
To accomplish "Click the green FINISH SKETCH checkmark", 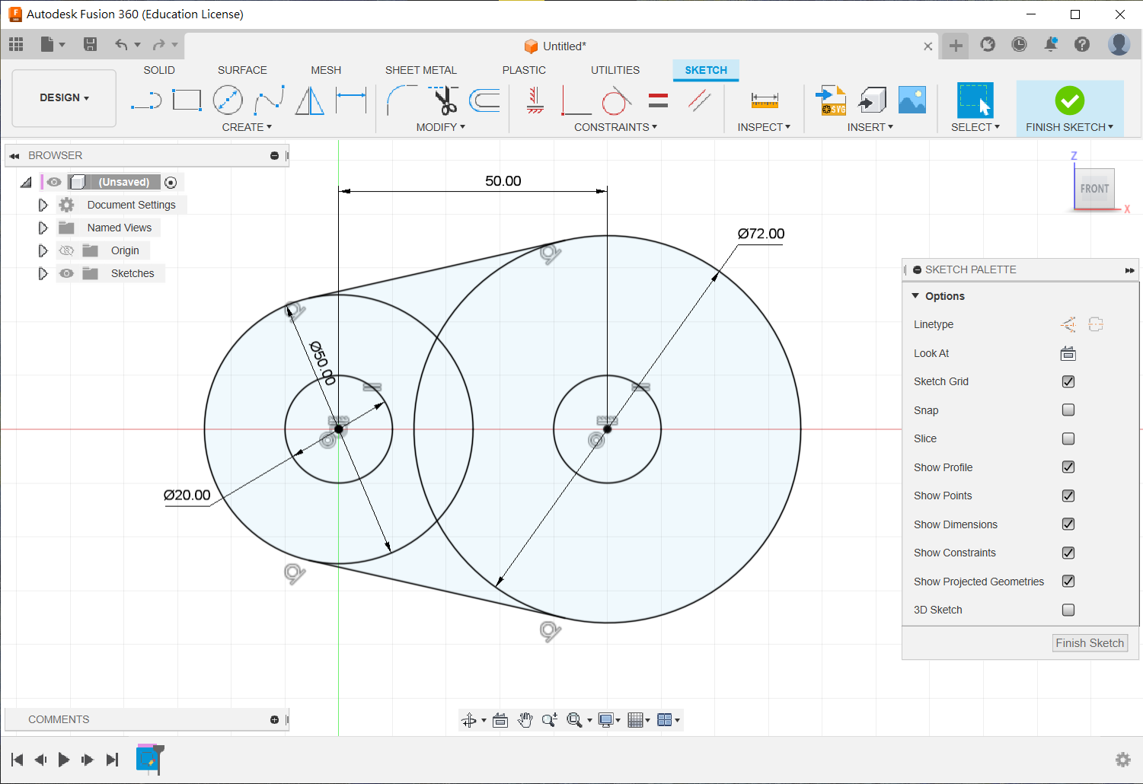I will click(1069, 100).
